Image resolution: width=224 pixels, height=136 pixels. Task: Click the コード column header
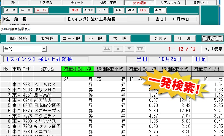28,69
